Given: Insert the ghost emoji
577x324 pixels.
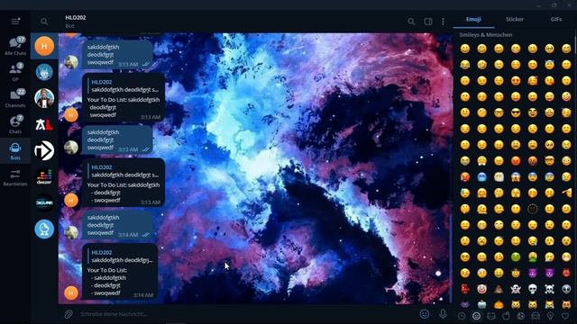Looking at the screenshot, I should pos(516,289).
